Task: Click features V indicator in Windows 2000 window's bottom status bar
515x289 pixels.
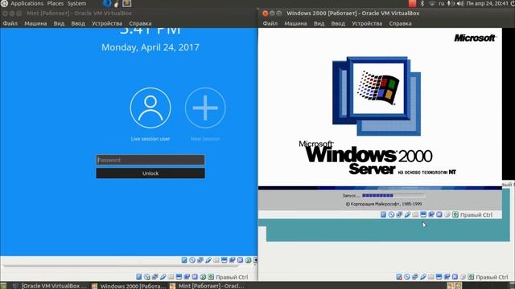Action: pyautogui.click(x=455, y=277)
